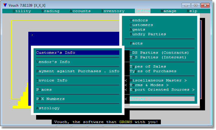This screenshot has width=216, height=130.
Task: Choose Agents from the Define menu
Action: [x=137, y=29]
